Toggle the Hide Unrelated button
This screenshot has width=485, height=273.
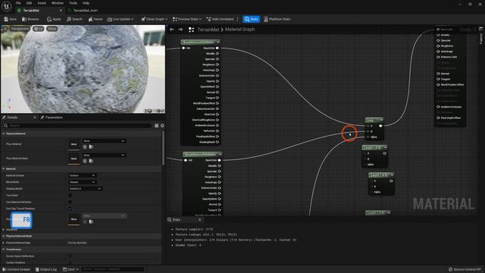pyautogui.click(x=220, y=19)
